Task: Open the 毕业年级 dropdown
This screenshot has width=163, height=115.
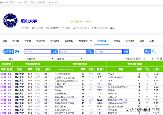Action: tap(40, 59)
